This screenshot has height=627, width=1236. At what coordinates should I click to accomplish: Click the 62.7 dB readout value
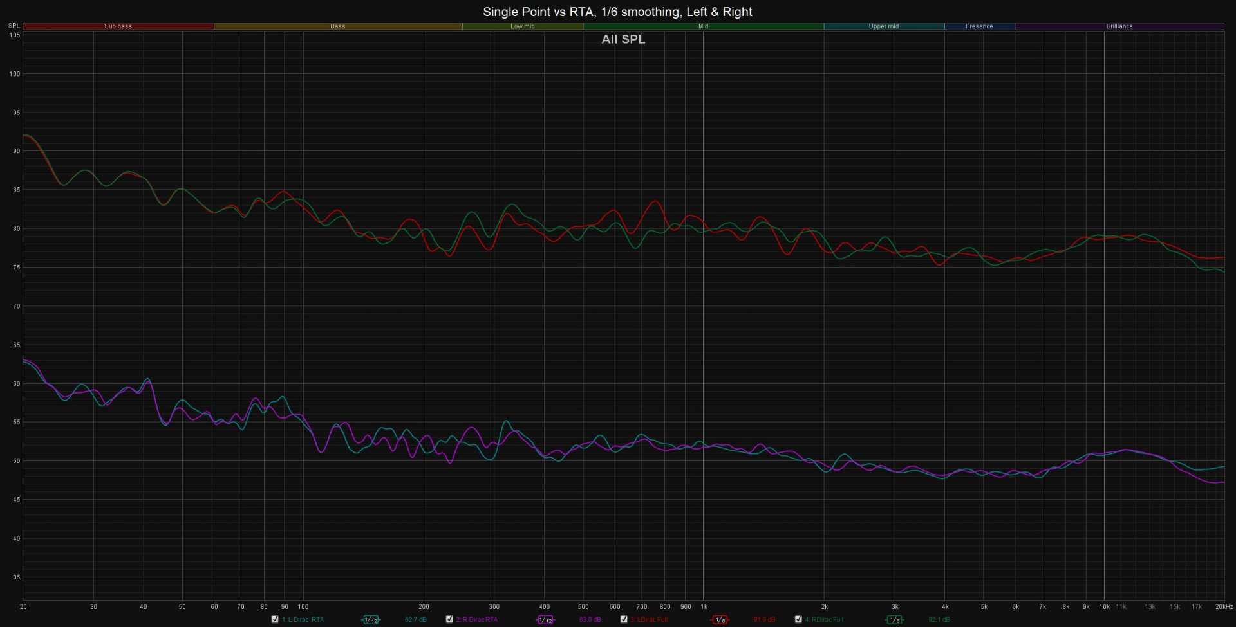click(415, 620)
